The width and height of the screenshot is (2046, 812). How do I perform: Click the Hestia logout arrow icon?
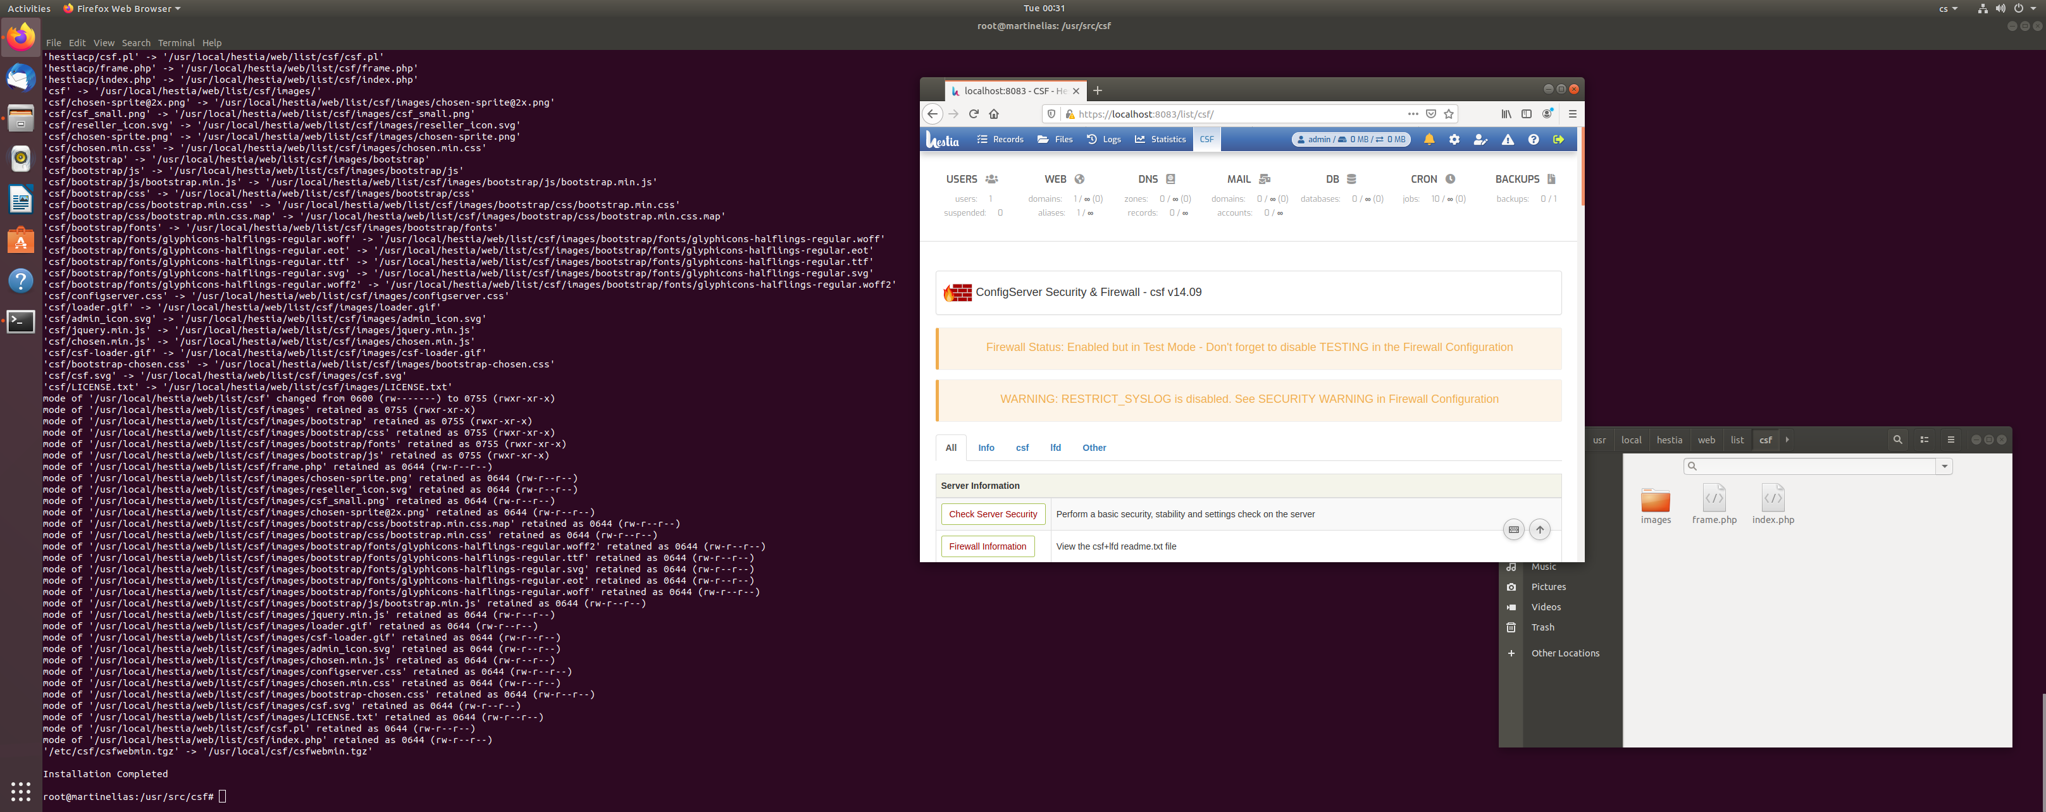pos(1558,140)
